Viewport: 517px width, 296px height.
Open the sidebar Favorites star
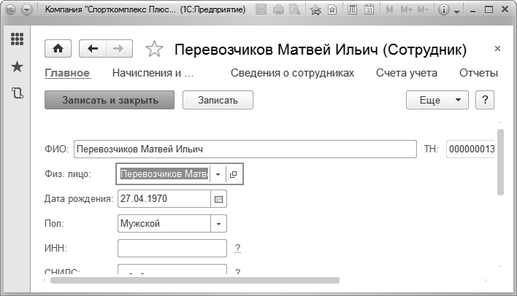pos(17,67)
